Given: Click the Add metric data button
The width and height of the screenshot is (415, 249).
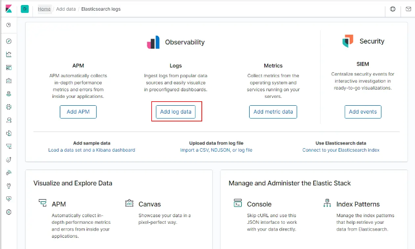Looking at the screenshot, I should point(273,112).
